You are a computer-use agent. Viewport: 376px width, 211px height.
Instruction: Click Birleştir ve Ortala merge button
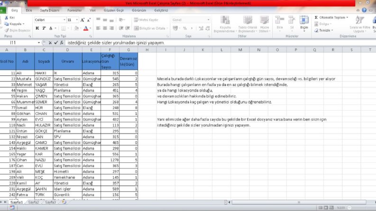(x=150, y=28)
